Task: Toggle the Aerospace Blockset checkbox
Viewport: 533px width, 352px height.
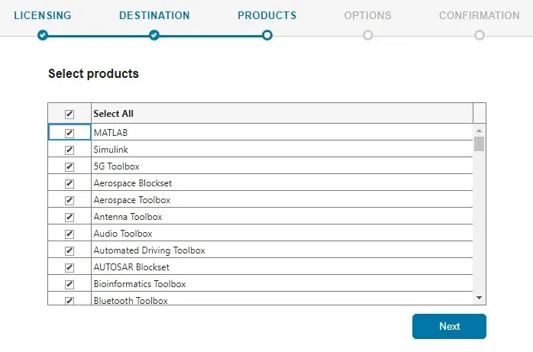Action: [x=69, y=183]
